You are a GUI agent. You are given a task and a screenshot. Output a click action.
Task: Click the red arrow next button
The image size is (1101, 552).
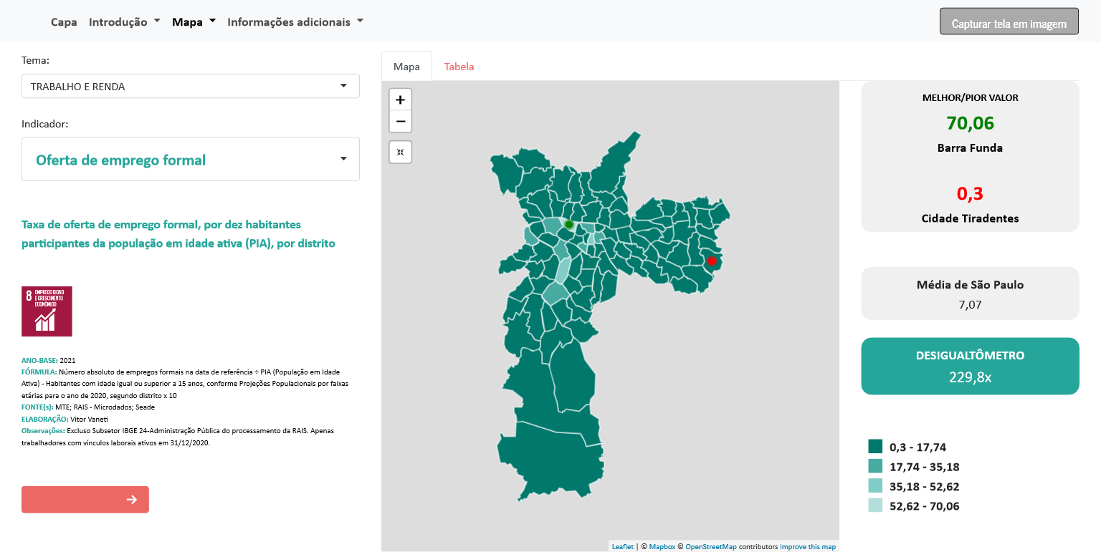click(85, 500)
